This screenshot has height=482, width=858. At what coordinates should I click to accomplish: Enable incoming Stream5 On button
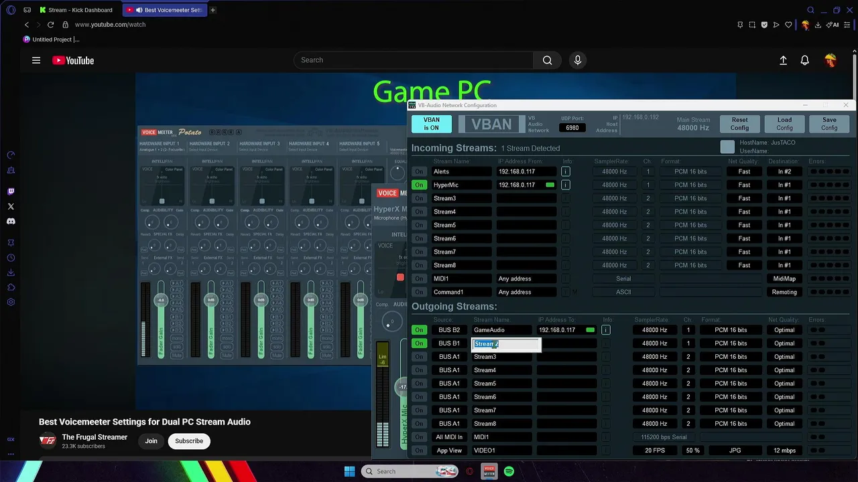419,225
